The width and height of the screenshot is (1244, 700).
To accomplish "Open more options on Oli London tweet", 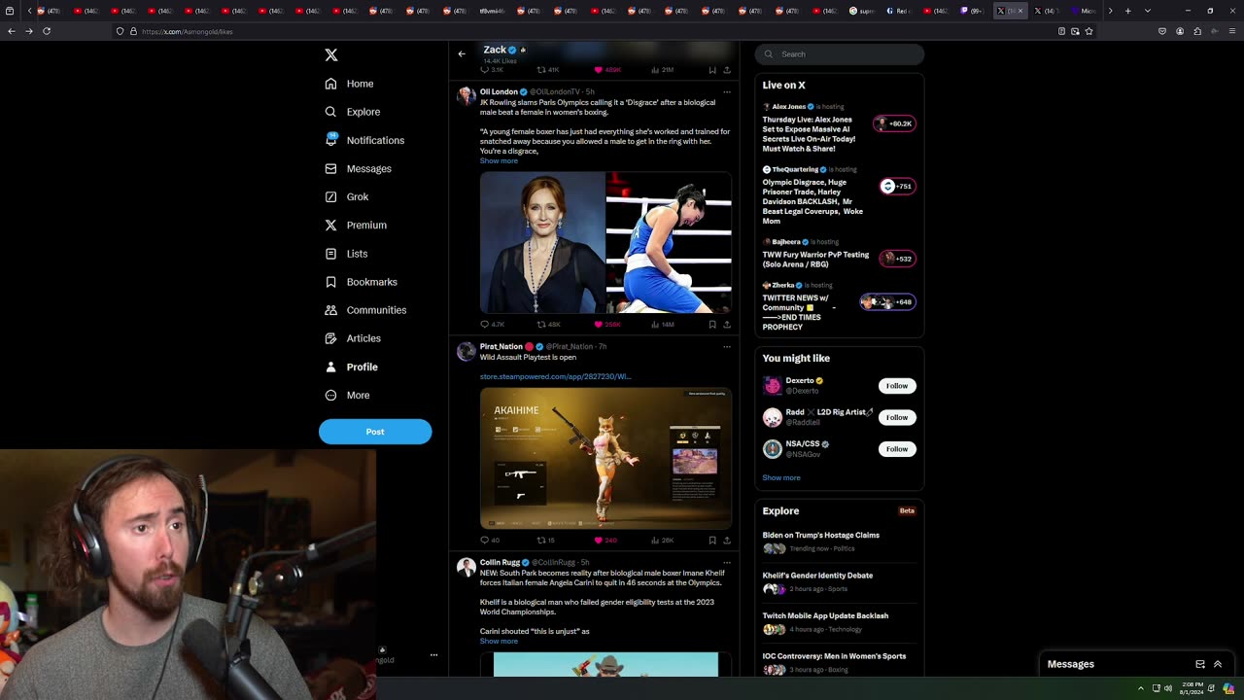I will [x=726, y=91].
